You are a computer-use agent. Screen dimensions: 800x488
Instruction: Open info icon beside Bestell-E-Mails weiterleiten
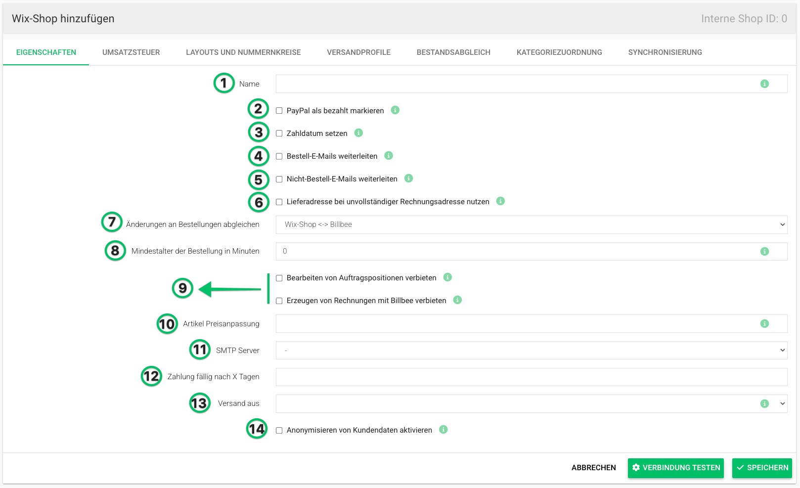[389, 156]
